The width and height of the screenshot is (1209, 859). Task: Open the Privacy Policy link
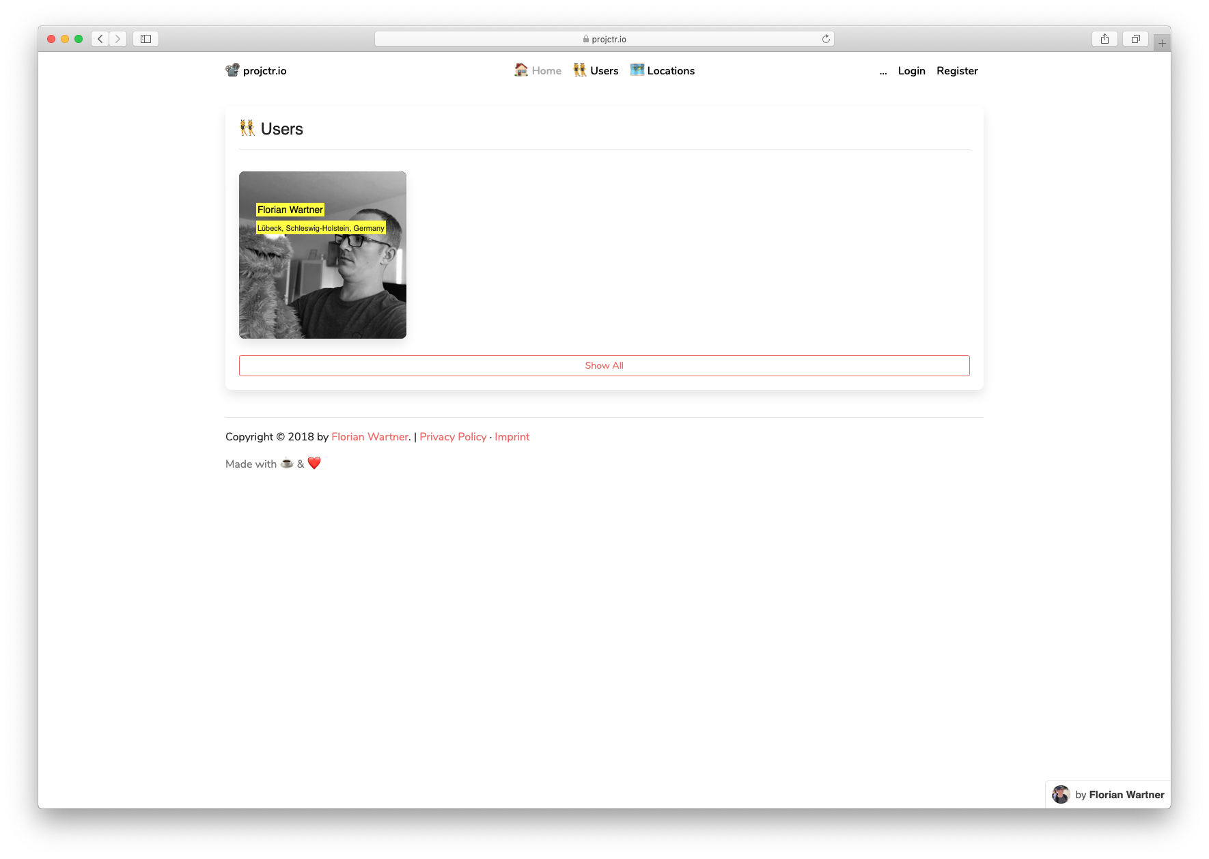[453, 436]
